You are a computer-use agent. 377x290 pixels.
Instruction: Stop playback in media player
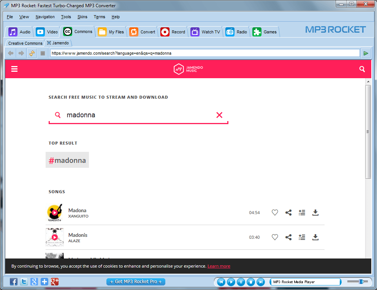[x=251, y=282]
